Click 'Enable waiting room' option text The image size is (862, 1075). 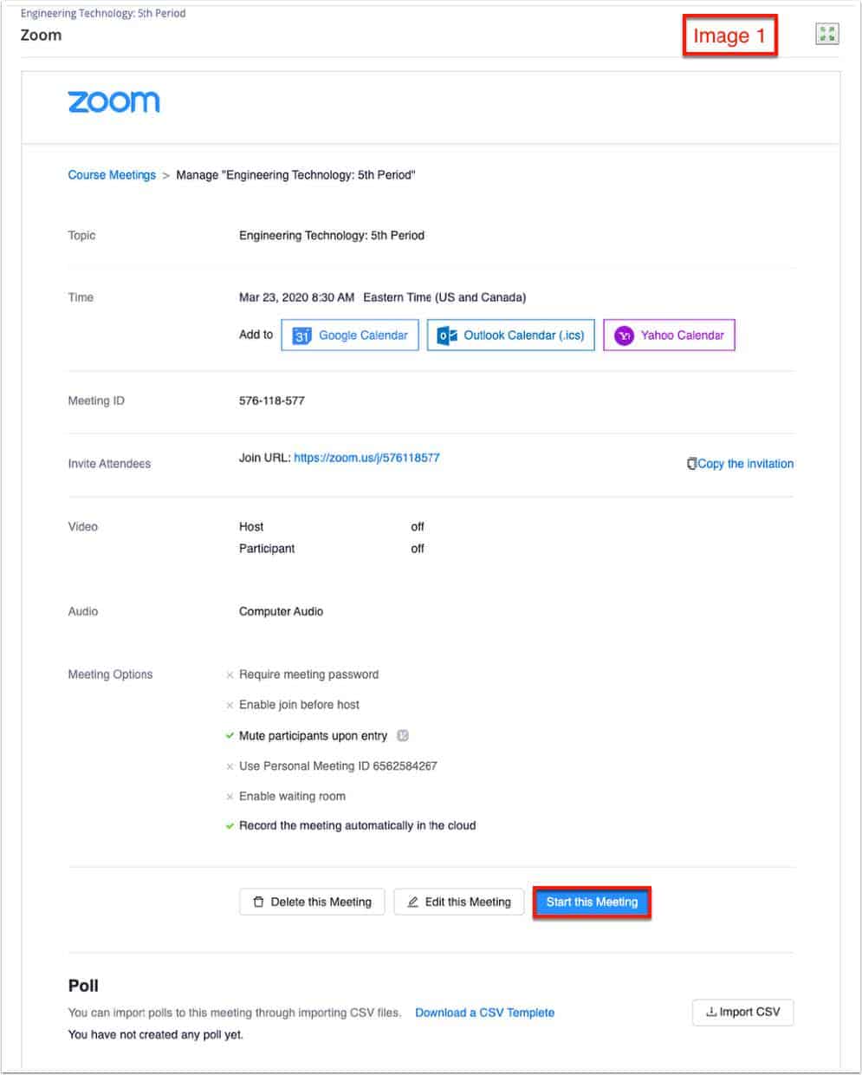pos(292,797)
